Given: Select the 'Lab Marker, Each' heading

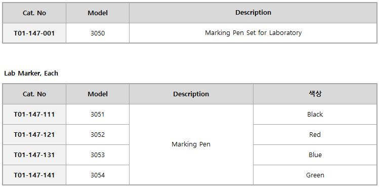Looking at the screenshot, I should pos(31,73).
